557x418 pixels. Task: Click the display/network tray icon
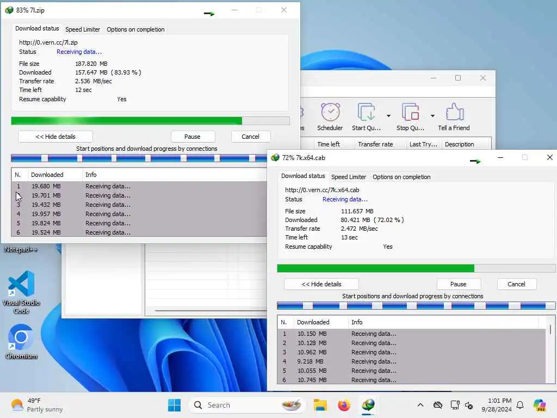tap(455, 405)
